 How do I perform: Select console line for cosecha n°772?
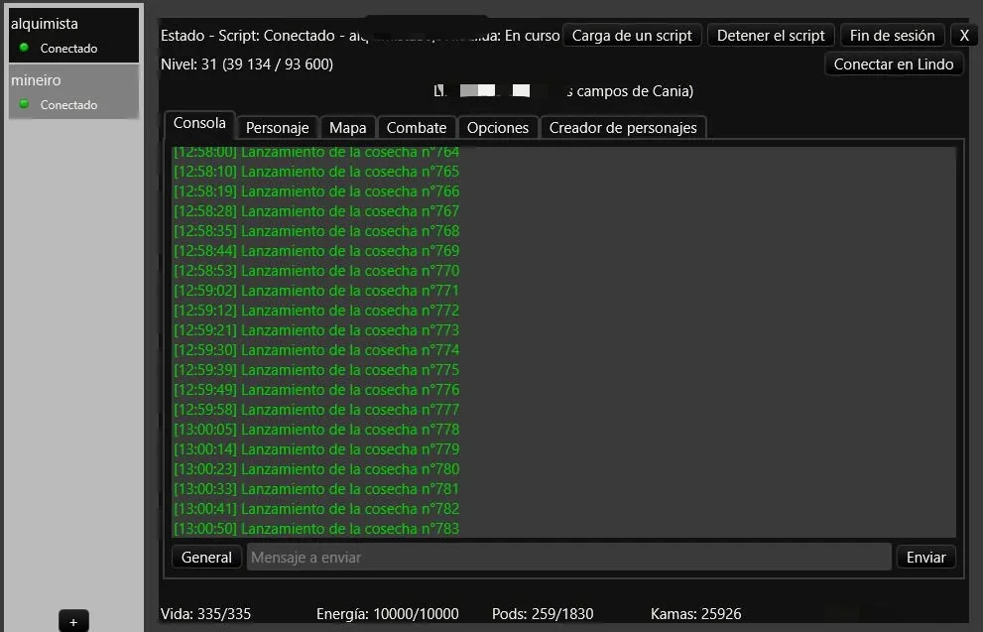(316, 311)
